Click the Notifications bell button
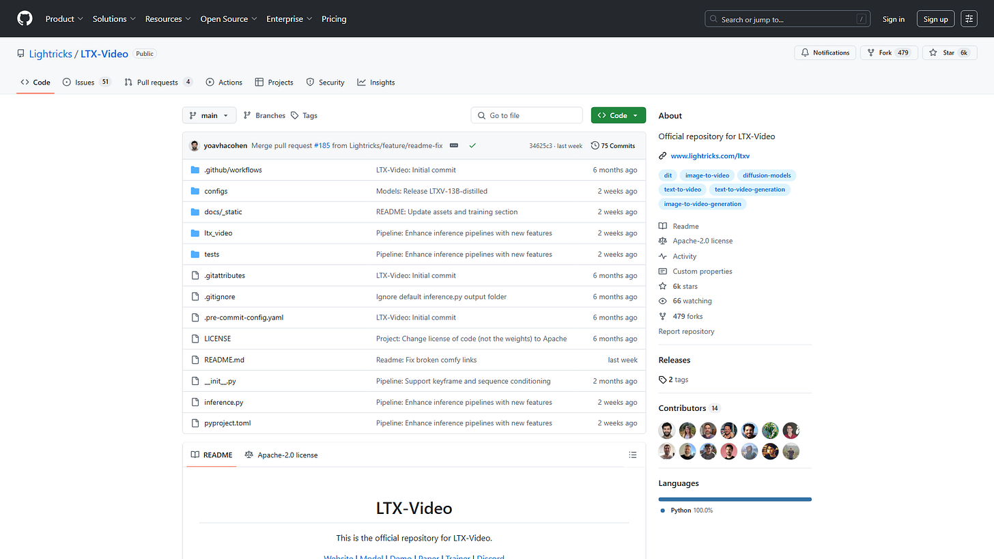Image resolution: width=994 pixels, height=559 pixels. tap(825, 53)
